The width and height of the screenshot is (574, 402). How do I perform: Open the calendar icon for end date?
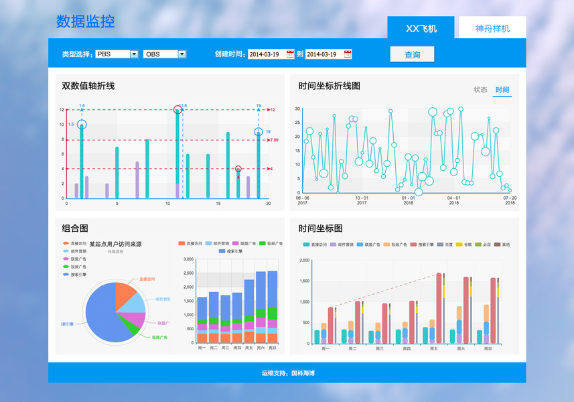348,54
